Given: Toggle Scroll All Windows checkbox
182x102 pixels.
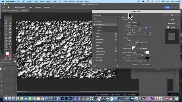Looking at the screenshot, I should click(x=14, y=7).
